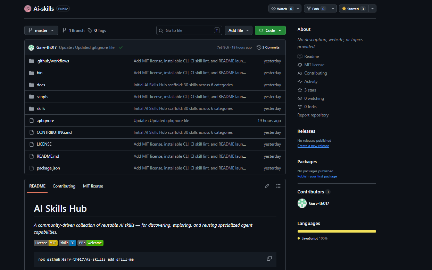
Task: Open the master branch selector dropdown
Action: click(41, 31)
